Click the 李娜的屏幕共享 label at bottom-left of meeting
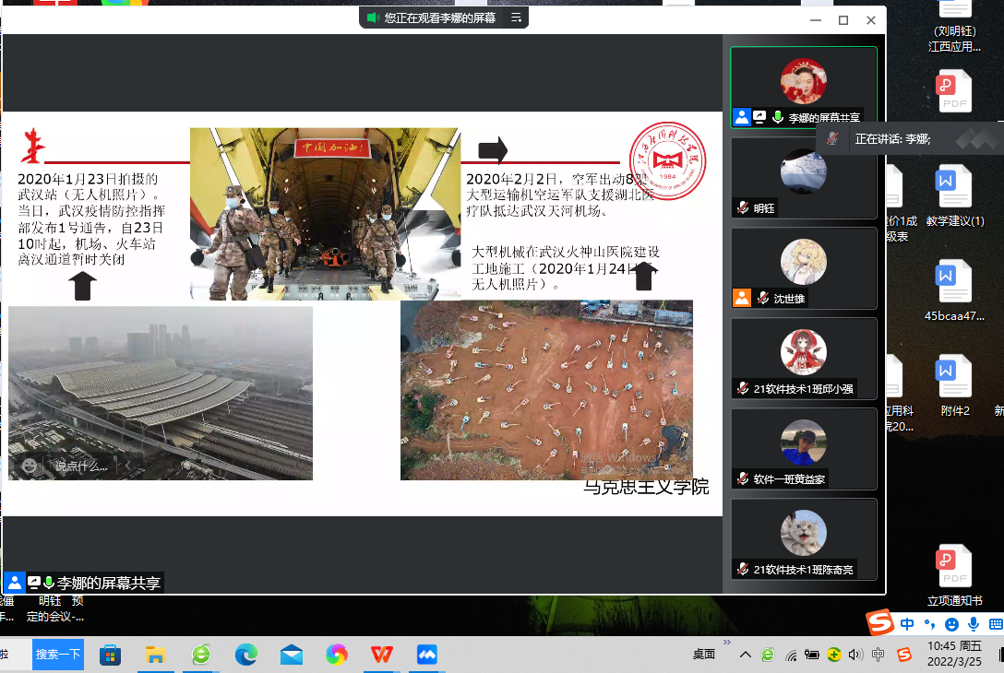Screen dimensions: 1004x673 [x=108, y=583]
